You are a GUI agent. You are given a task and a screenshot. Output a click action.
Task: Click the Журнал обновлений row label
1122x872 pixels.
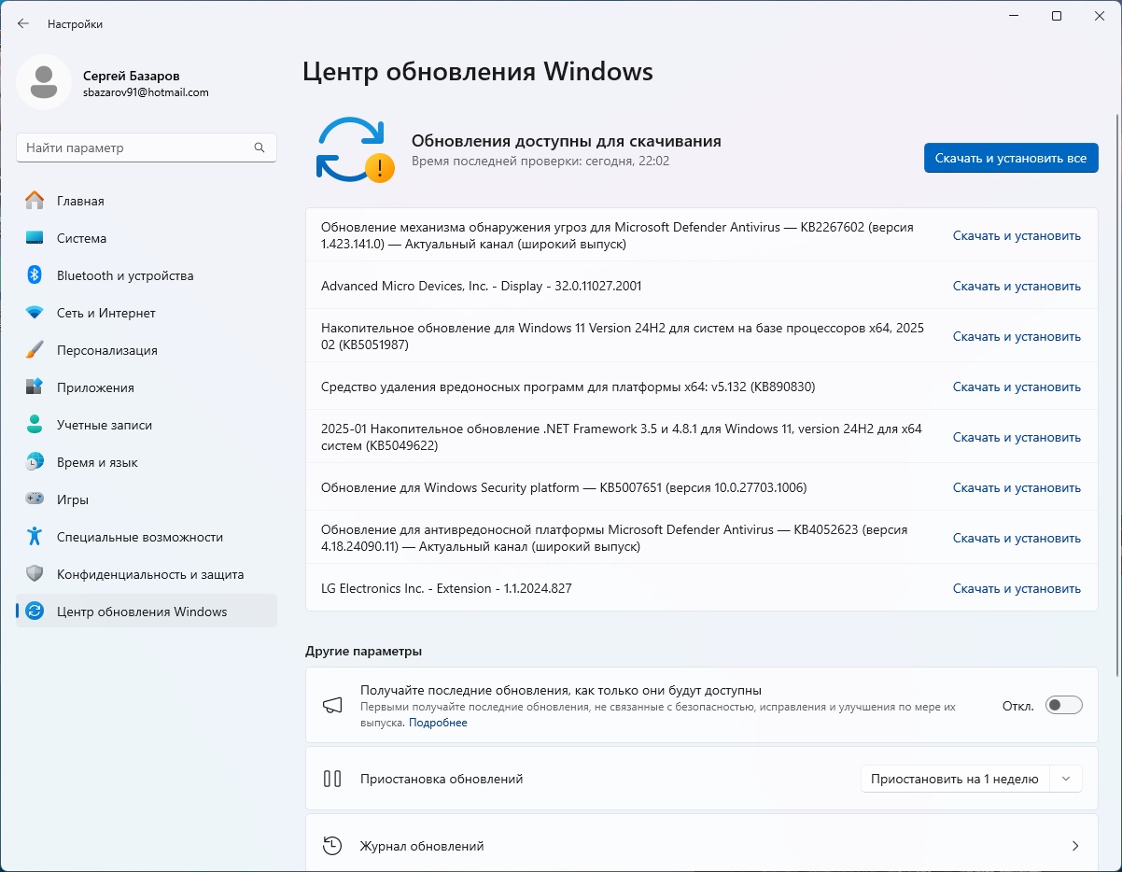[x=422, y=846]
